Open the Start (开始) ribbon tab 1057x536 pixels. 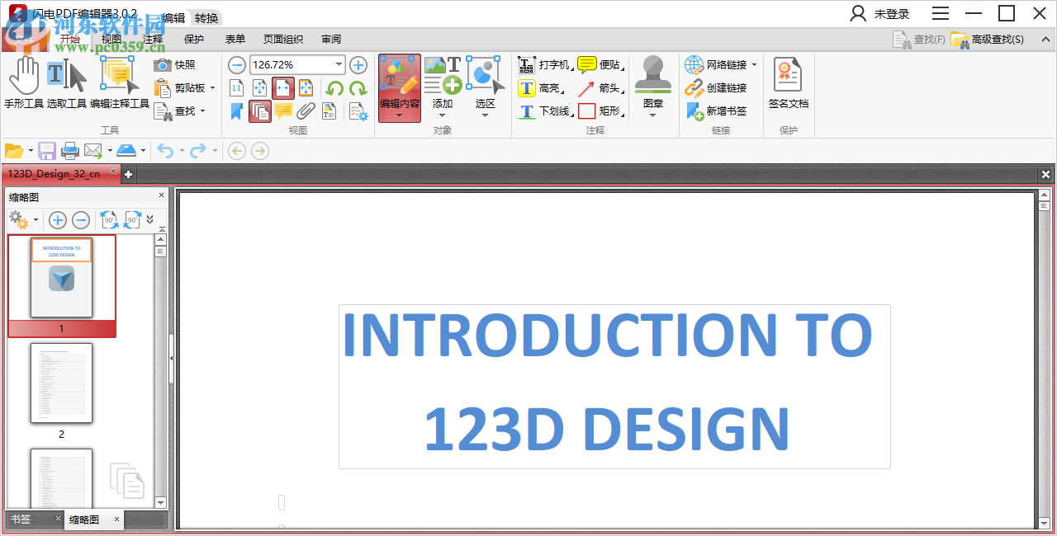(70, 39)
